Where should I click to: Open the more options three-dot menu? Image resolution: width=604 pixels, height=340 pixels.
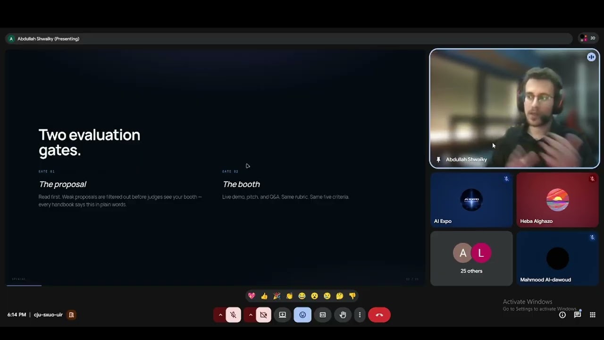pos(360,315)
